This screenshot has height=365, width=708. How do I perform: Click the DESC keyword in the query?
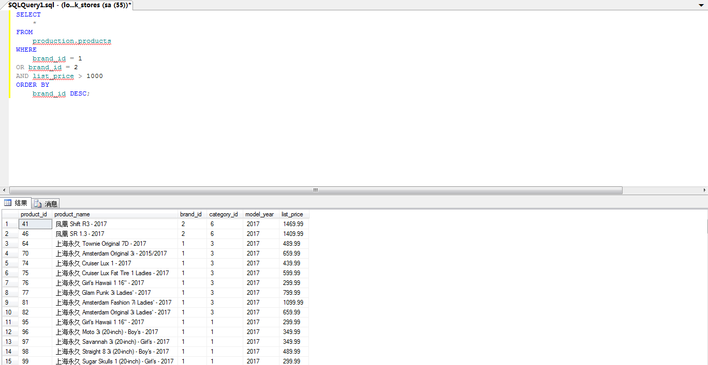[78, 93]
